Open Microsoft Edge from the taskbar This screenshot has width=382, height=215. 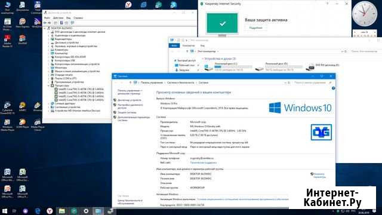pyautogui.click(x=38, y=211)
